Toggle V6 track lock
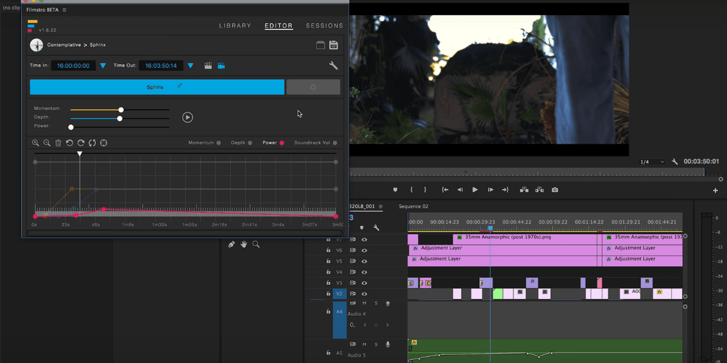 pos(328,250)
